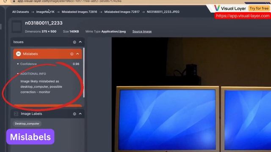Screen dimensions: 271x152
Task: Select the N03180011_2233.JPEG breadcrumb
Action: (x=163, y=12)
